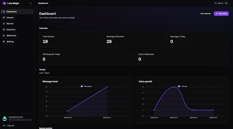233x129 pixels.
Task: Toggle the Messages legend in Message trend
Action: [x=86, y=86]
